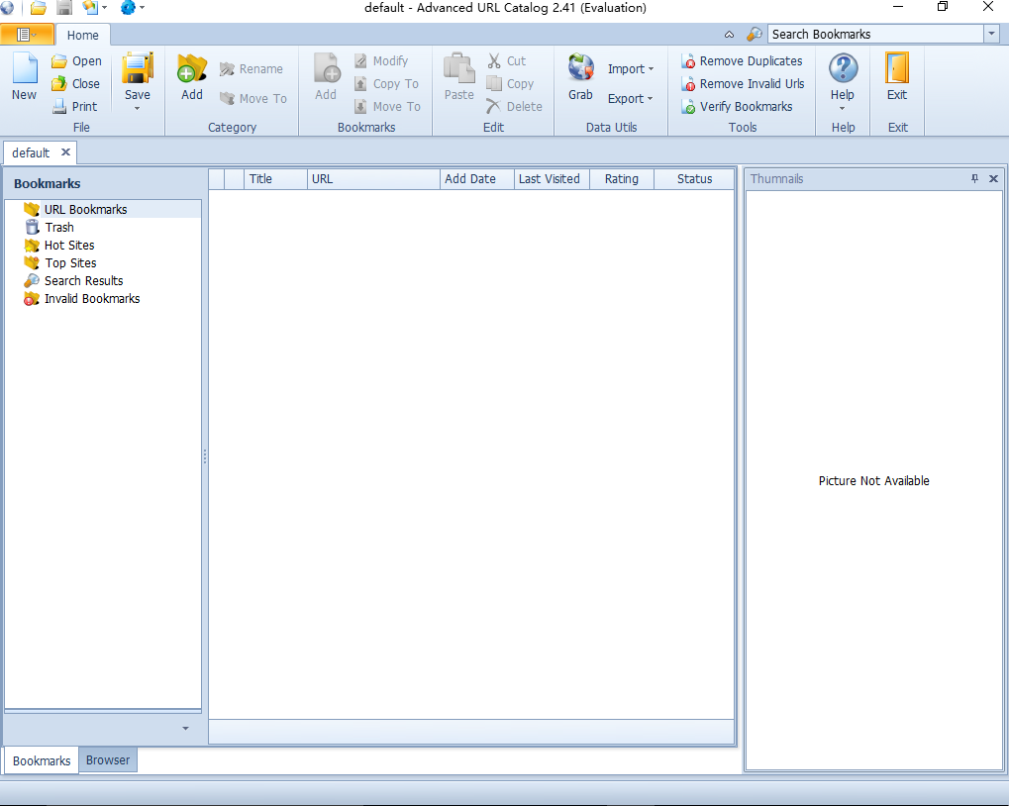Run Verify Bookmarks tool
Image resolution: width=1009 pixels, height=806 pixels.
pyautogui.click(x=738, y=107)
